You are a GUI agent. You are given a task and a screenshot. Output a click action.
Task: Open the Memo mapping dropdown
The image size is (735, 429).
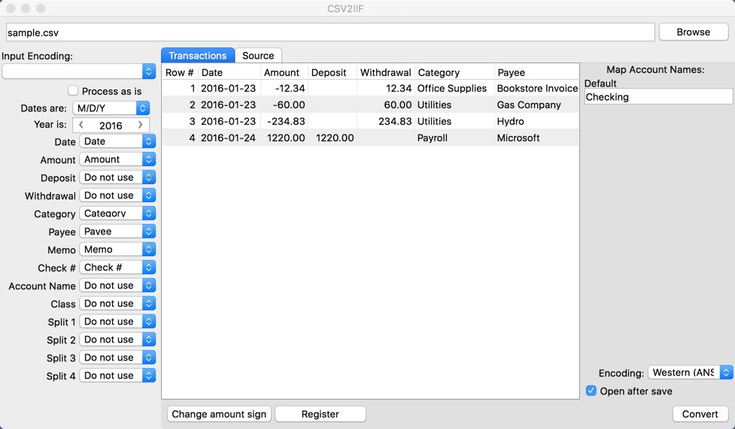point(117,249)
